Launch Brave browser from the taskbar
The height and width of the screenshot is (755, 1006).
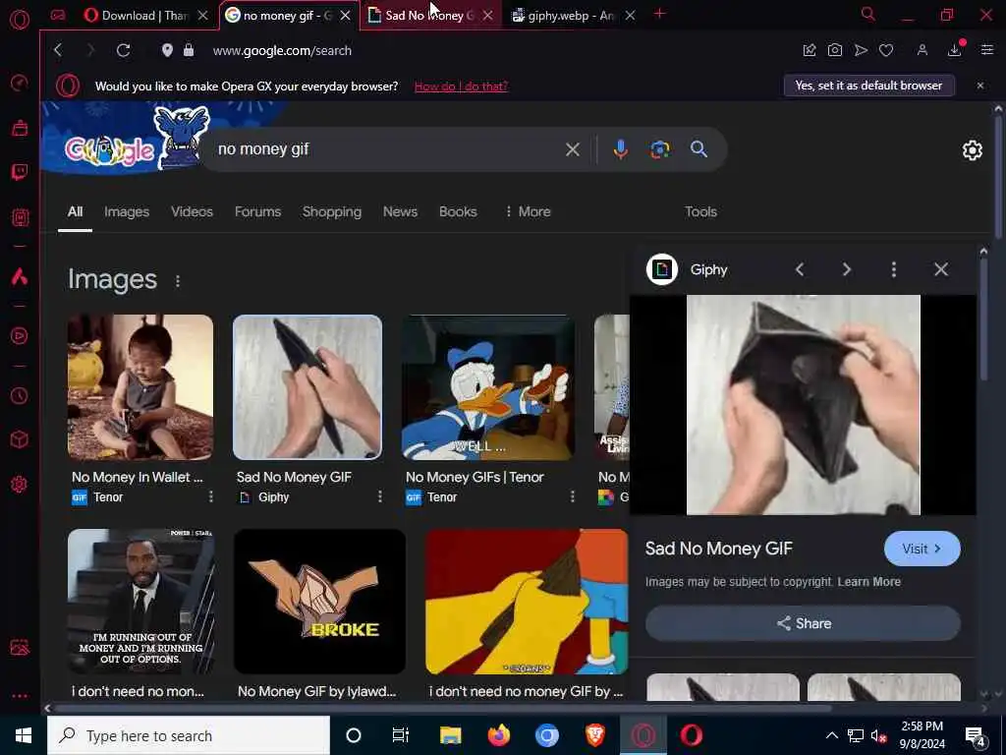[595, 735]
